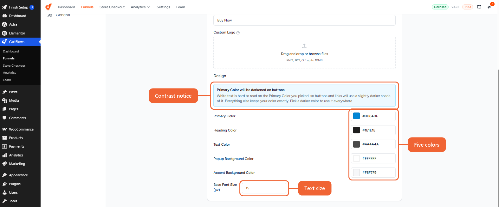499x207 pixels.
Task: Click the Base Font Size input field
Action: tap(264, 188)
